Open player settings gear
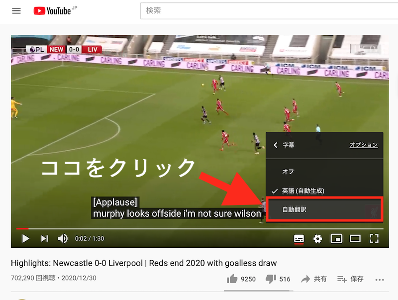Screen dimensions: 398x300 coord(317,239)
